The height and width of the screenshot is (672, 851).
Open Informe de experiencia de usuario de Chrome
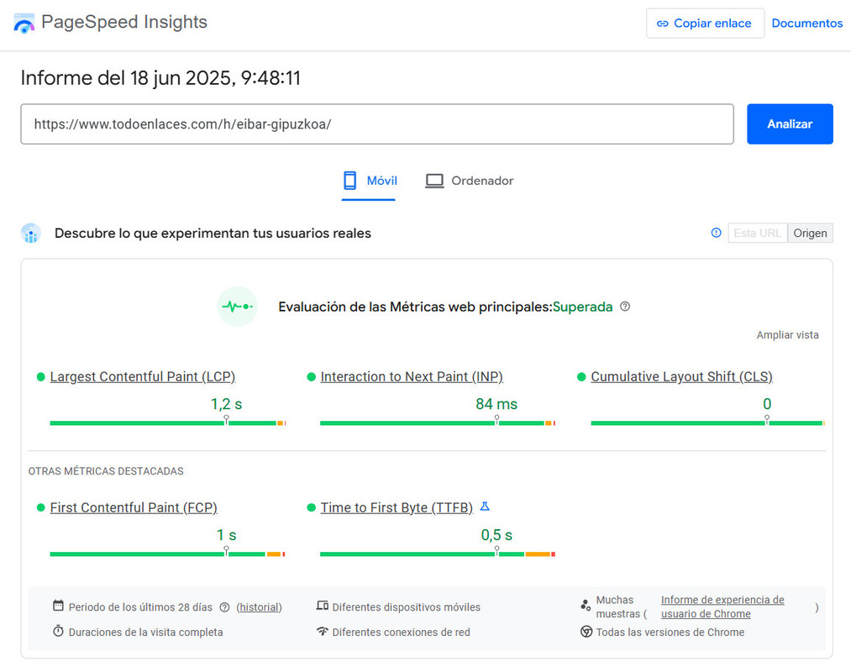point(722,606)
